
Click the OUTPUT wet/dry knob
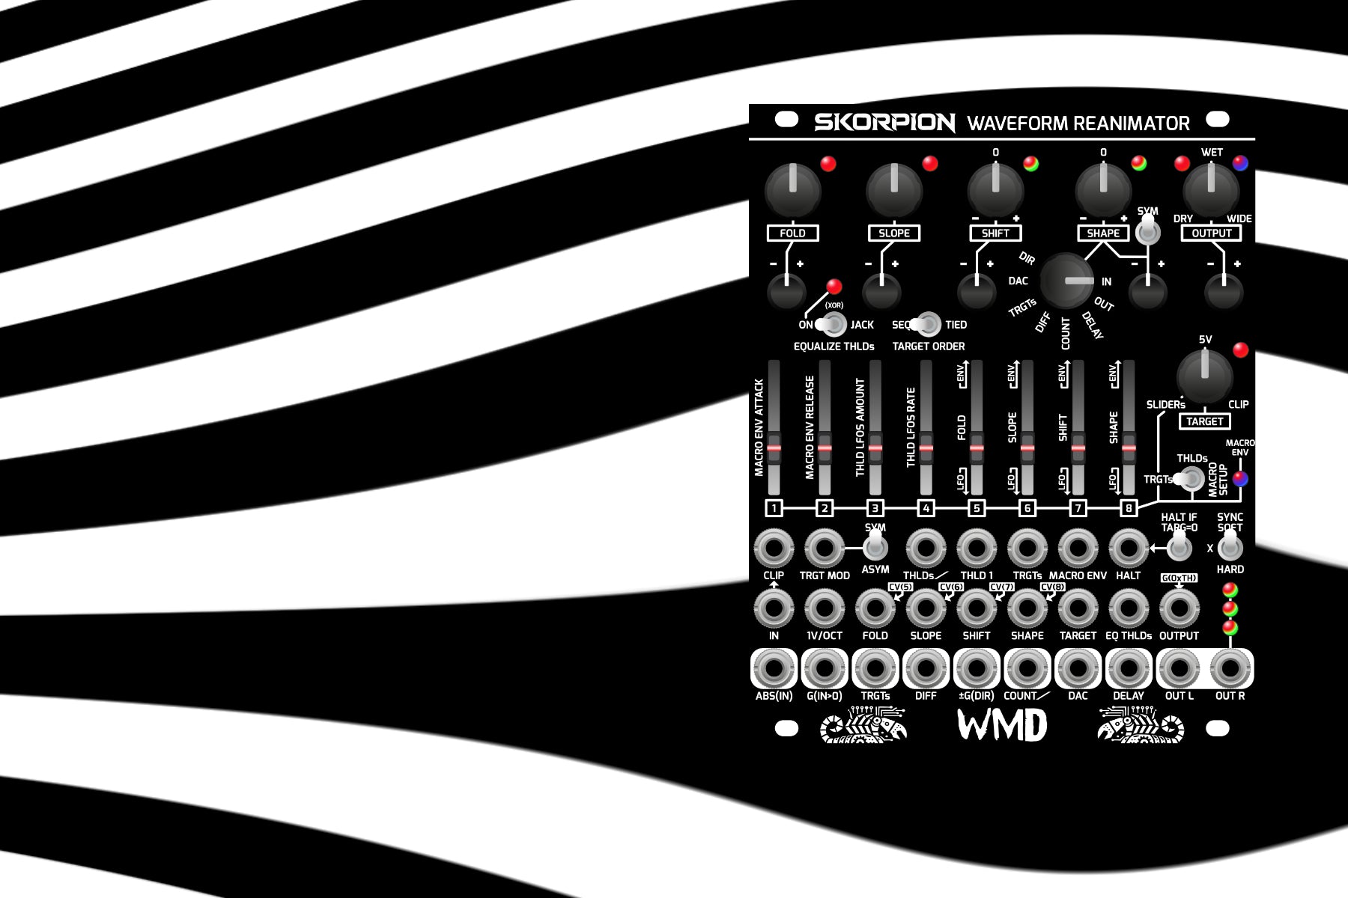1211,190
